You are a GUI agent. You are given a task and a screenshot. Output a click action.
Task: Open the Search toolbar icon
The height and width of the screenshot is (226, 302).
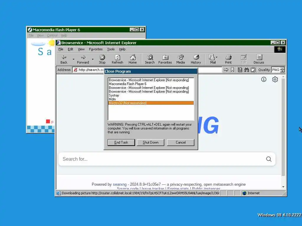pyautogui.click(x=150, y=57)
